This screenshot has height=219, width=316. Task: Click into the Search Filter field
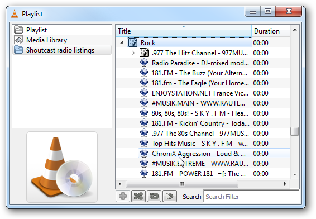pos(251,196)
